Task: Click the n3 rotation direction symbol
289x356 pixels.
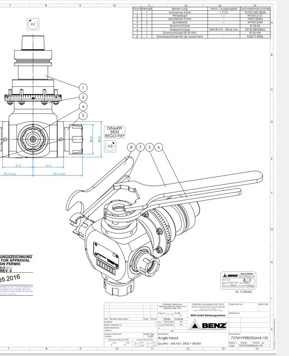Action: tap(110, 146)
